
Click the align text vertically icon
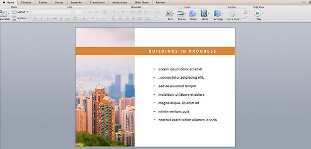[x=157, y=18]
